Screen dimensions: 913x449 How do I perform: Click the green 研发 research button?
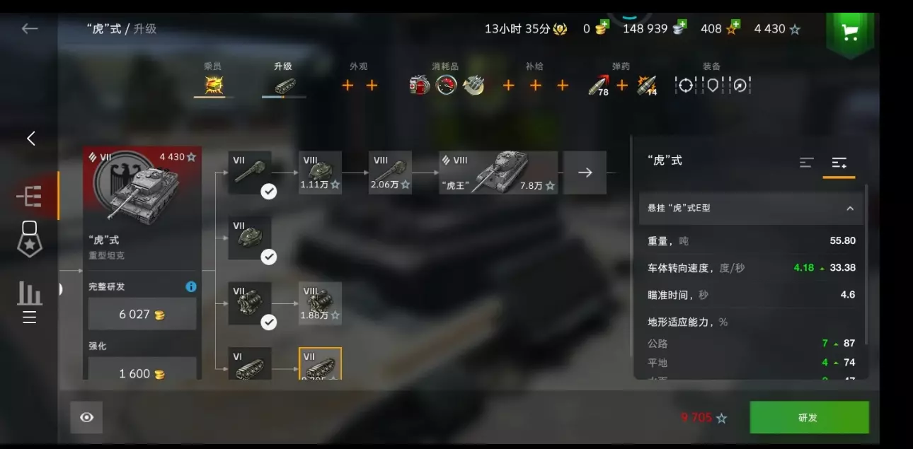[x=809, y=417]
